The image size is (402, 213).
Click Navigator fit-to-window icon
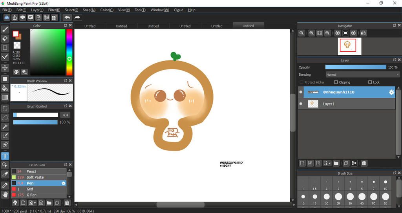tap(320, 33)
